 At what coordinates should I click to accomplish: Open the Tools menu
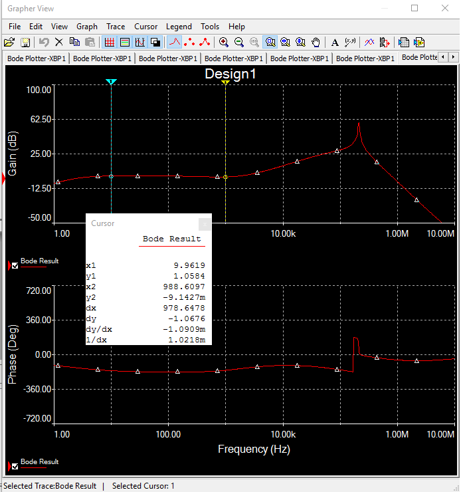click(210, 27)
